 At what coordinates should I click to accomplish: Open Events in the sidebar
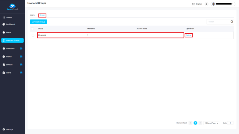click(x=12, y=57)
